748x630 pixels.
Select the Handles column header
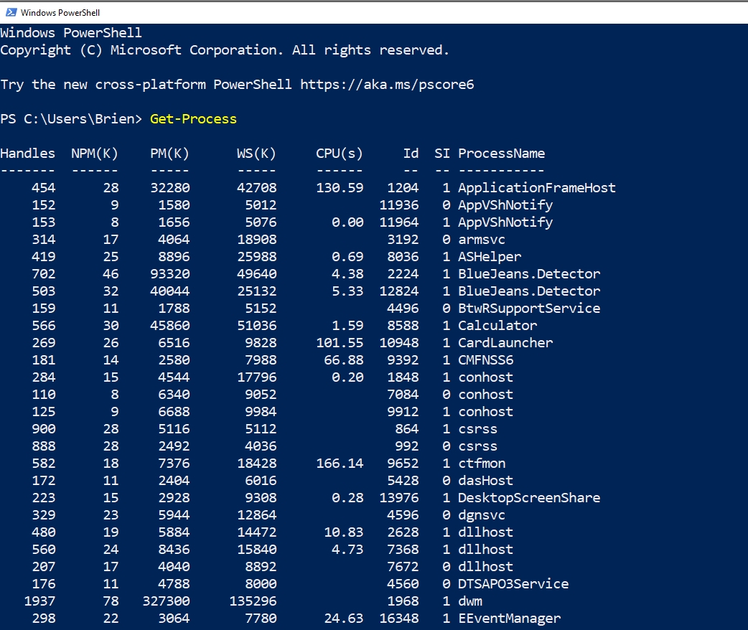[x=28, y=153]
